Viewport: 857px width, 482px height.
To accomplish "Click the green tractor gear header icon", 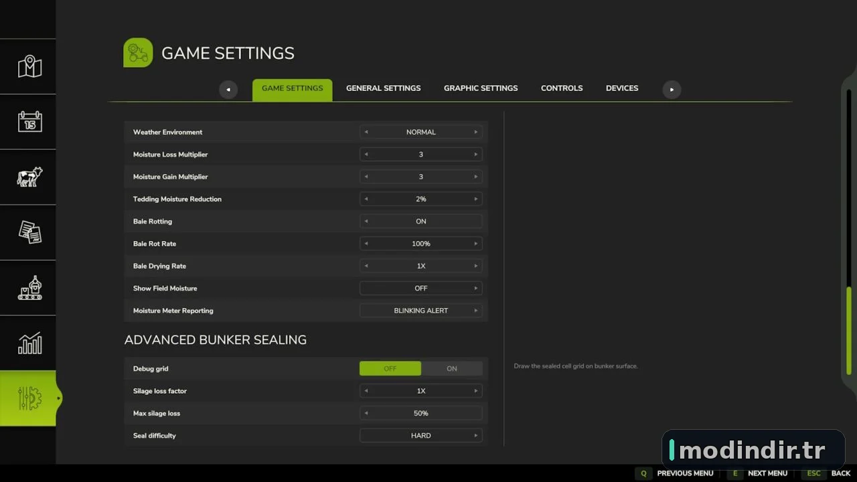I will coord(138,53).
